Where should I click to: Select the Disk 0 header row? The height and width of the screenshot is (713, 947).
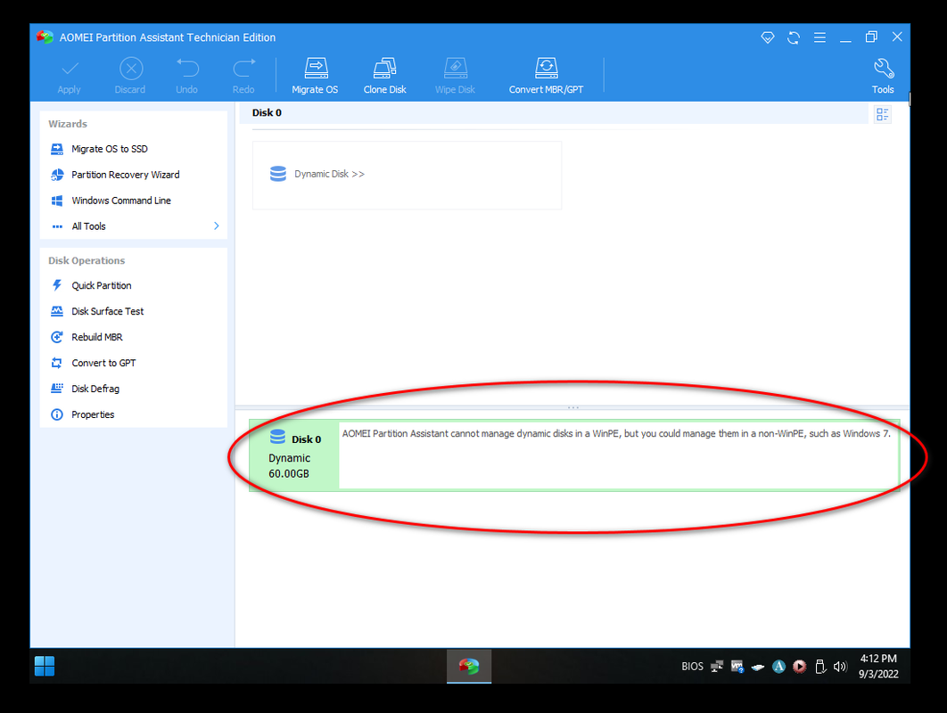[554, 113]
